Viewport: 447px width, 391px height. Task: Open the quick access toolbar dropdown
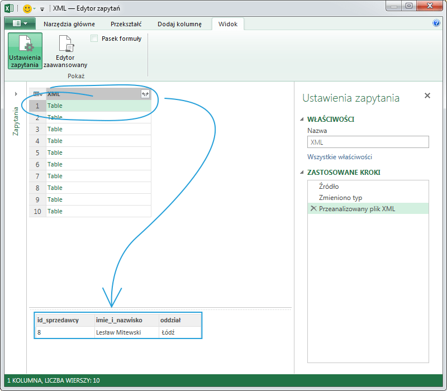(42, 9)
